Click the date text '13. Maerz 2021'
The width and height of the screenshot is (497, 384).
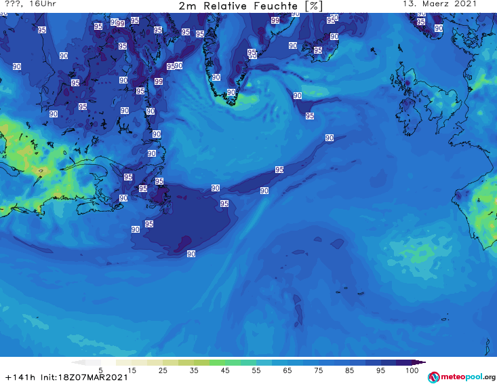tap(439, 4)
